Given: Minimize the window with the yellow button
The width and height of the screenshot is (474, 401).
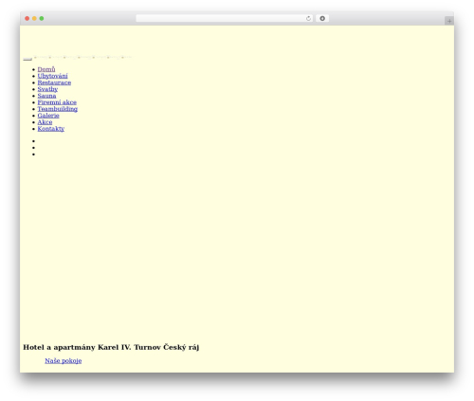Looking at the screenshot, I should point(34,18).
